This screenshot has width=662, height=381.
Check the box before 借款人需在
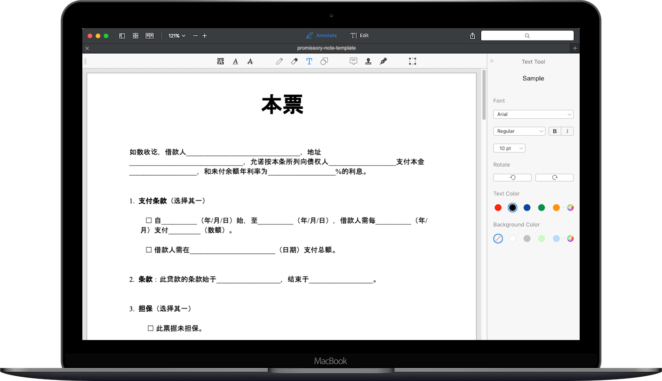tap(149, 250)
